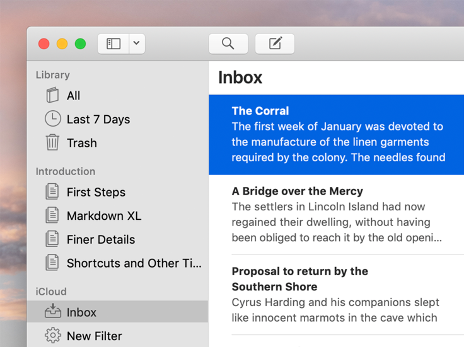The height and width of the screenshot is (347, 464).
Task: Select the All library book icon
Action: (x=53, y=95)
